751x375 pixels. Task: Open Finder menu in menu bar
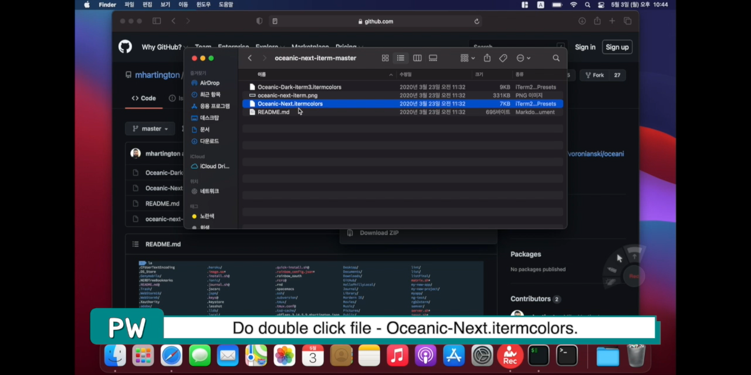pyautogui.click(x=107, y=5)
